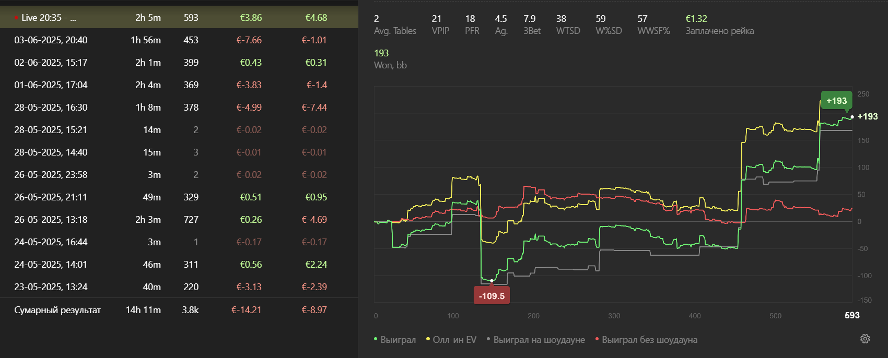Click the W%SD stat label

pyautogui.click(x=609, y=31)
